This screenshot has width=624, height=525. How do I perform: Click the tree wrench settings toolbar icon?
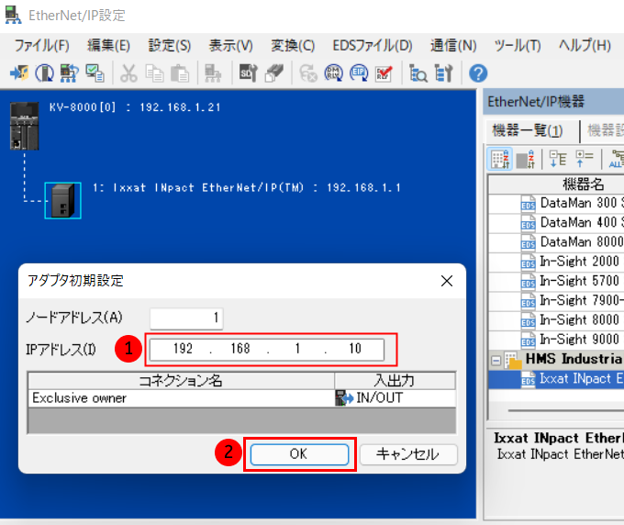[443, 73]
